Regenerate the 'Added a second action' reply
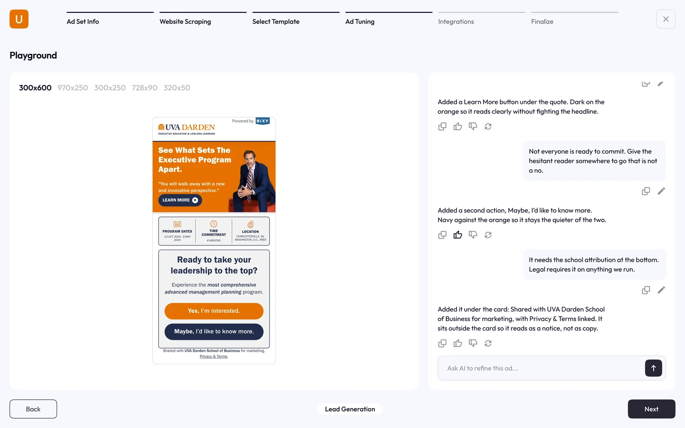 (x=488, y=235)
